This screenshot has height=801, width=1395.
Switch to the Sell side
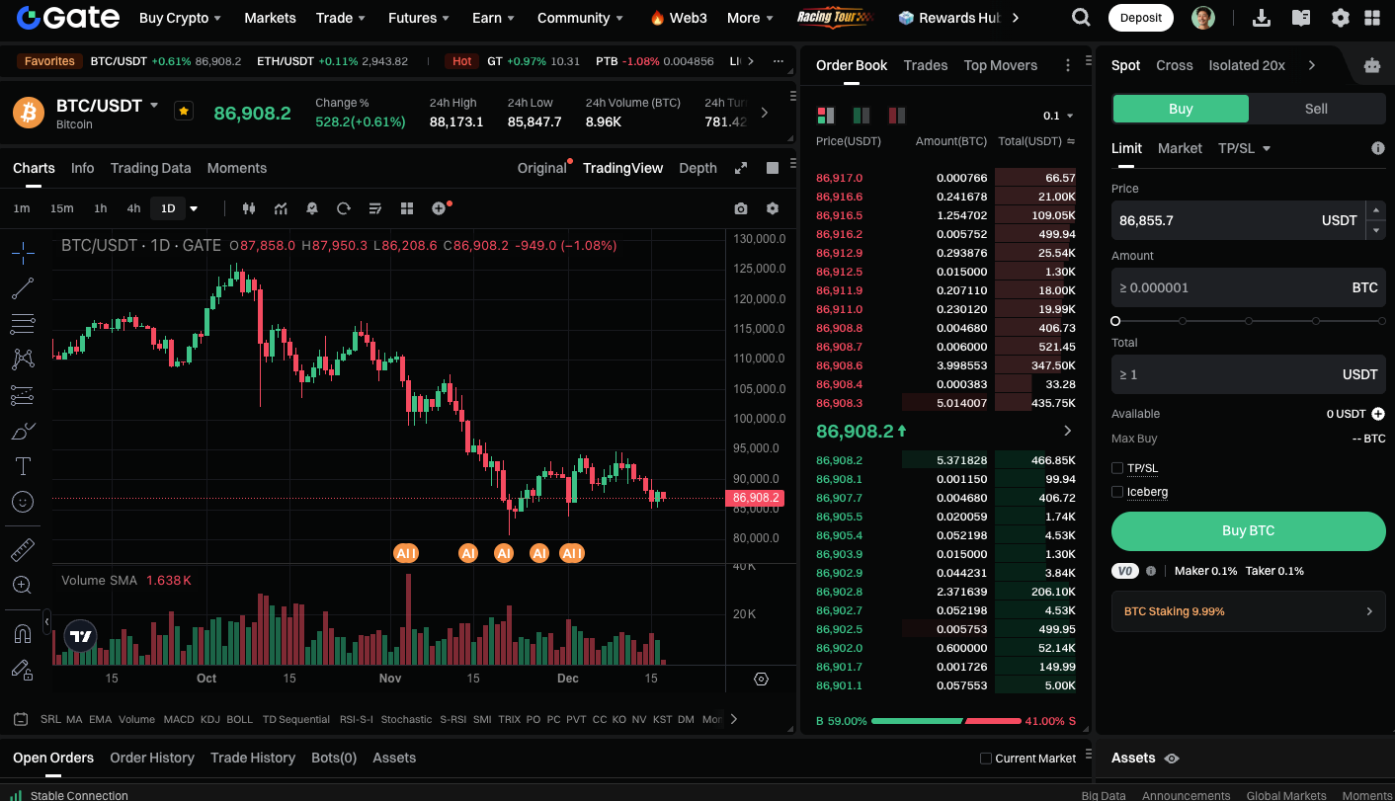point(1316,109)
